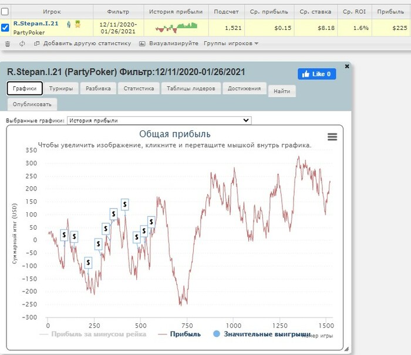
Task: Click the 'Общая прибыль' chart title
Action: (175, 134)
